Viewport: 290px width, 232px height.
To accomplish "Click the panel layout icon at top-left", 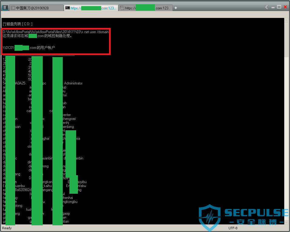I will pos(5,8).
